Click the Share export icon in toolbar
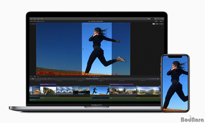This screenshot has height=123, width=205. 162,19
